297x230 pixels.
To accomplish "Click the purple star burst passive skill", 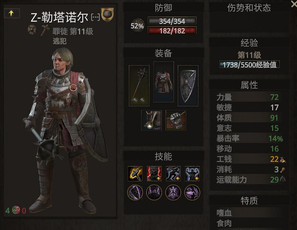I will [x=173, y=192].
